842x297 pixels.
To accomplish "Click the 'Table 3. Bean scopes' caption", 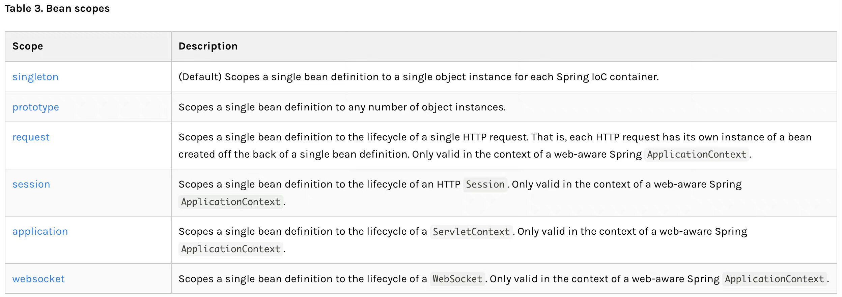I will click(x=57, y=8).
